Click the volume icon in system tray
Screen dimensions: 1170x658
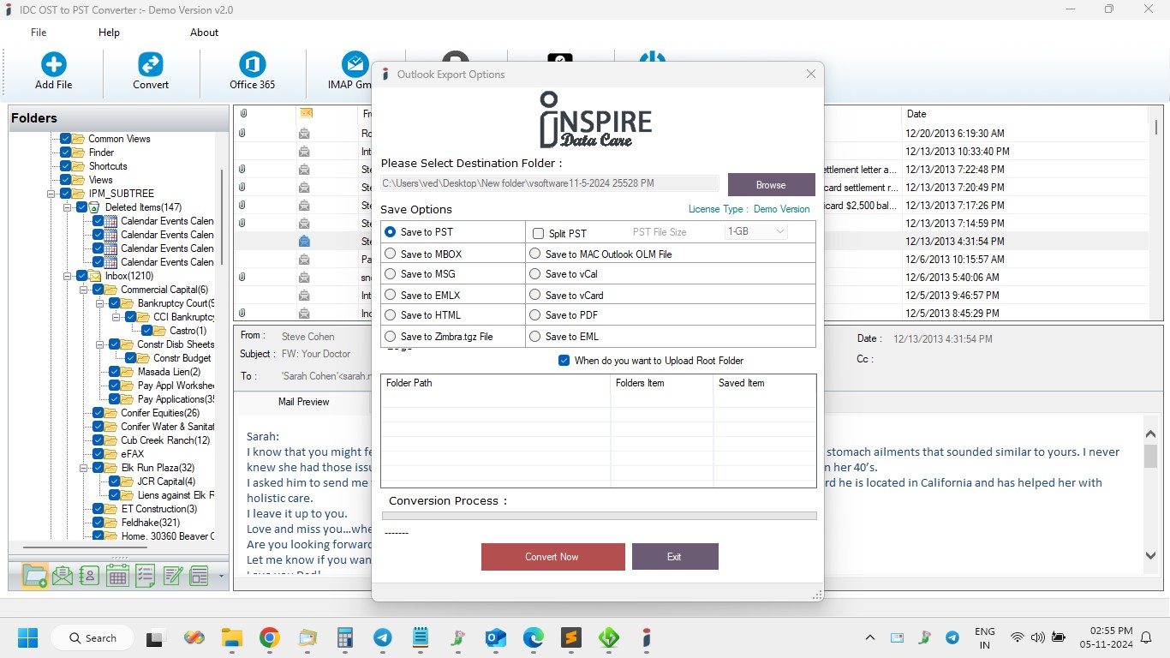pyautogui.click(x=1037, y=637)
